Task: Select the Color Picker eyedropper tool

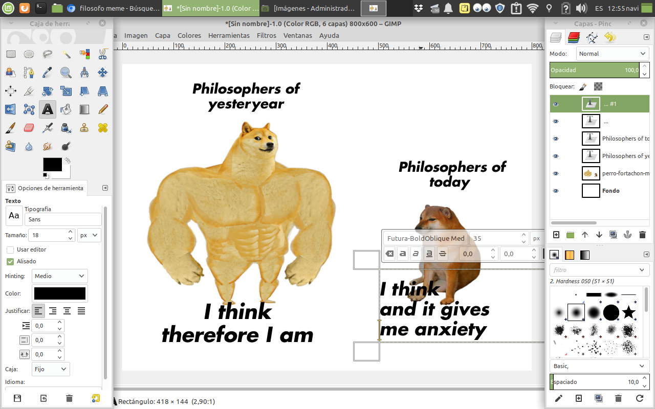Action: [x=48, y=72]
